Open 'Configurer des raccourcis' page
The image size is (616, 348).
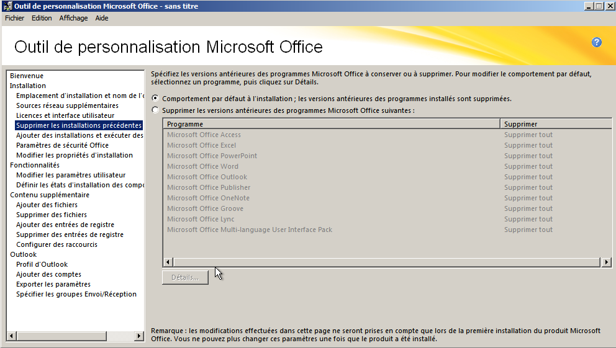[x=57, y=244]
